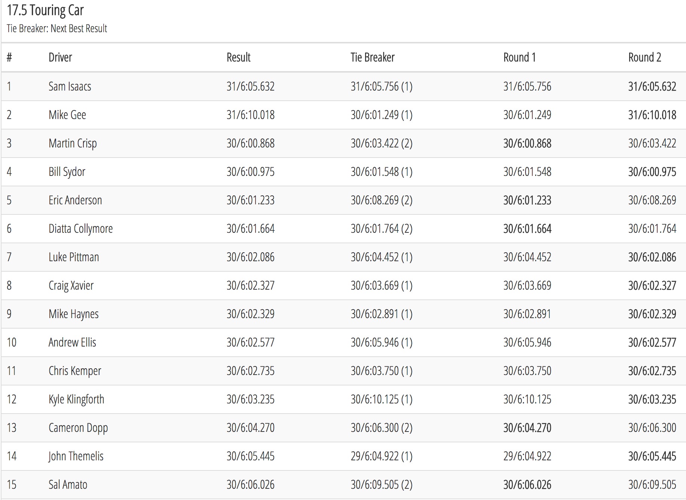Click the Tie Breaker column header

(372, 57)
